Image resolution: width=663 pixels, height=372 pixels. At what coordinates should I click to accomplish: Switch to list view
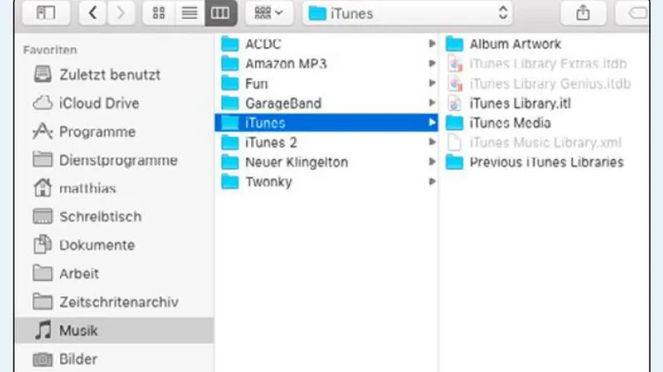tap(189, 12)
